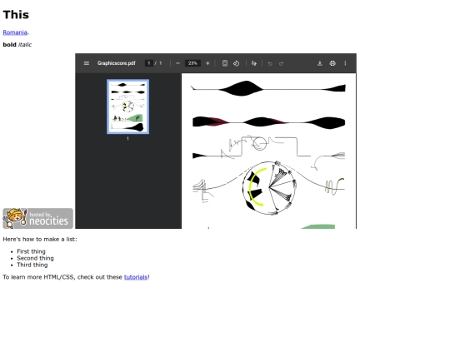Zoom out with the minus icon
Screen dimensions: 450x337
click(177, 63)
